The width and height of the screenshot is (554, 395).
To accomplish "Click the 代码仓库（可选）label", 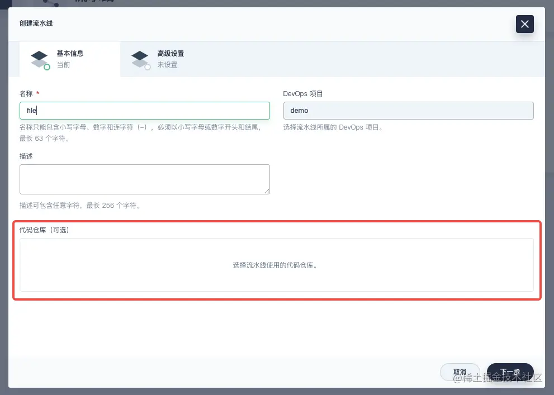I will pos(44,230).
